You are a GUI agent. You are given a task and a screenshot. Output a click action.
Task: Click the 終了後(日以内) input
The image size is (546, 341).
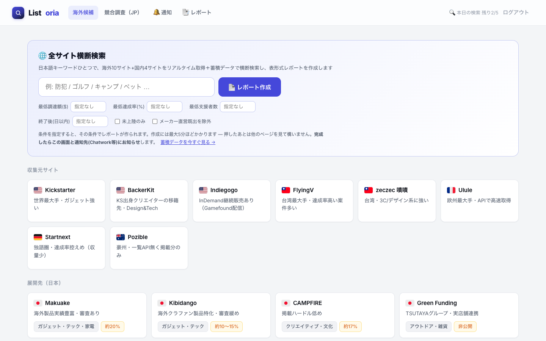click(90, 122)
